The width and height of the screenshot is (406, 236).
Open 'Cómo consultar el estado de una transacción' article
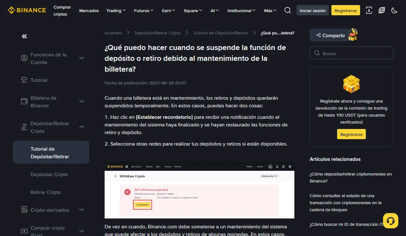pyautogui.click(x=345, y=203)
